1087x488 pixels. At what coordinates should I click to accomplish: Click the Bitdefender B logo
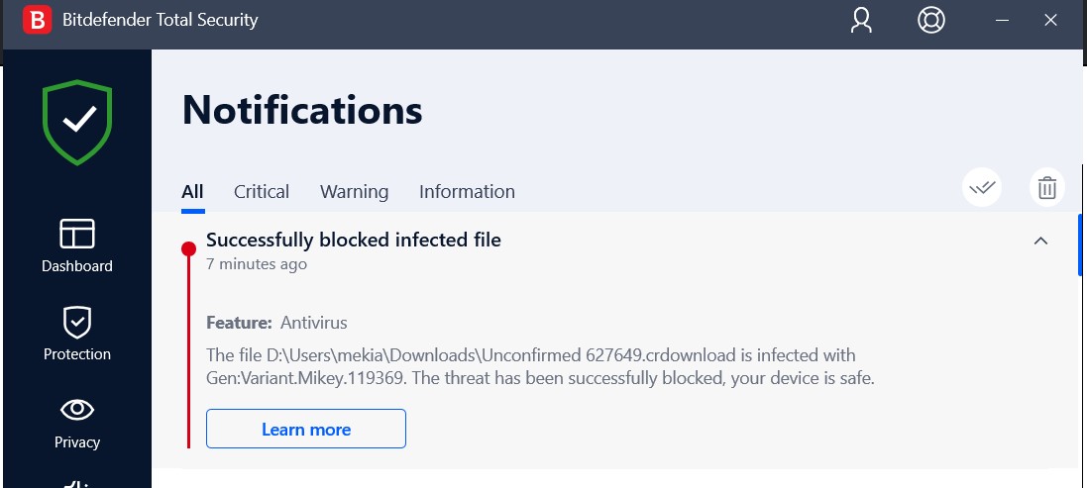tap(38, 20)
